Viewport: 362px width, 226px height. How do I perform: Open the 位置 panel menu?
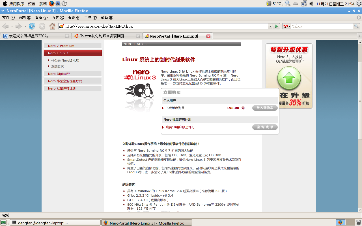pos(32,4)
